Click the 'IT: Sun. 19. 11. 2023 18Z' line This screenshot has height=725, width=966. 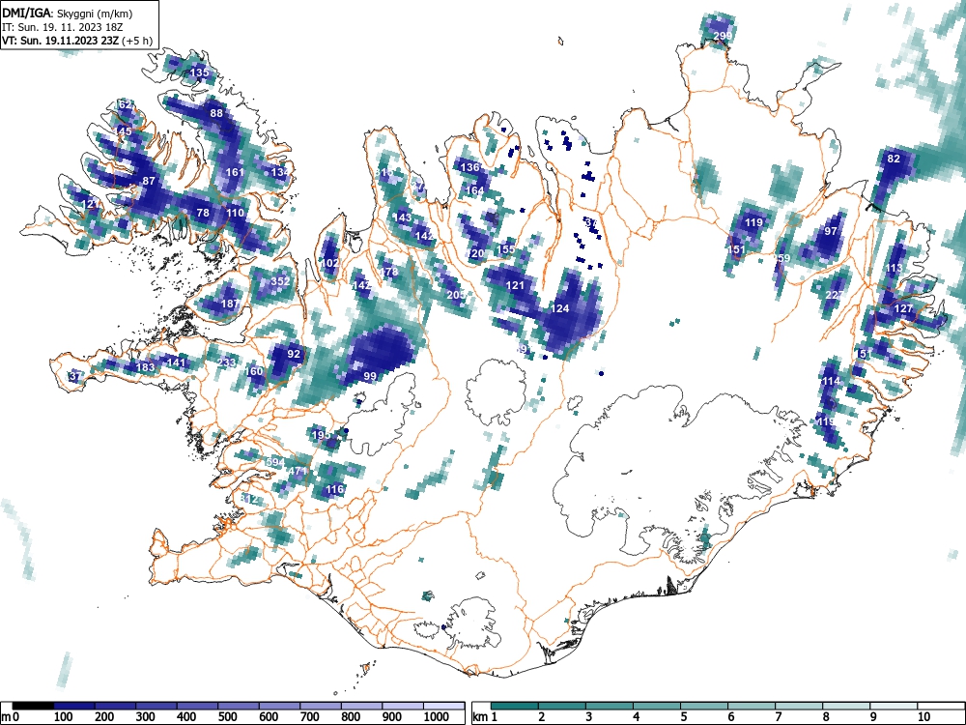coord(62,27)
